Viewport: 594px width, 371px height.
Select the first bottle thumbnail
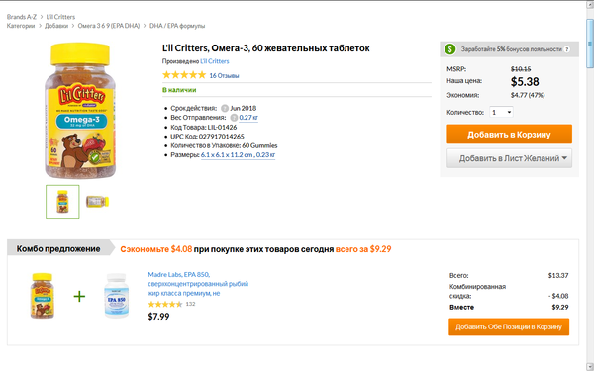coord(62,202)
